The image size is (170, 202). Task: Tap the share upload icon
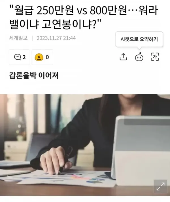click(123, 57)
